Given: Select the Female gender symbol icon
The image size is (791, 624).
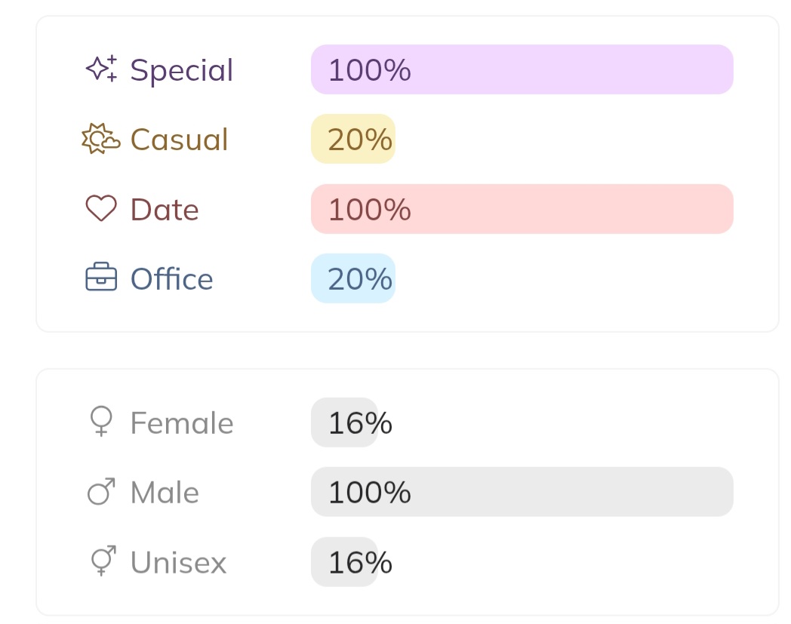Looking at the screenshot, I should 101,423.
